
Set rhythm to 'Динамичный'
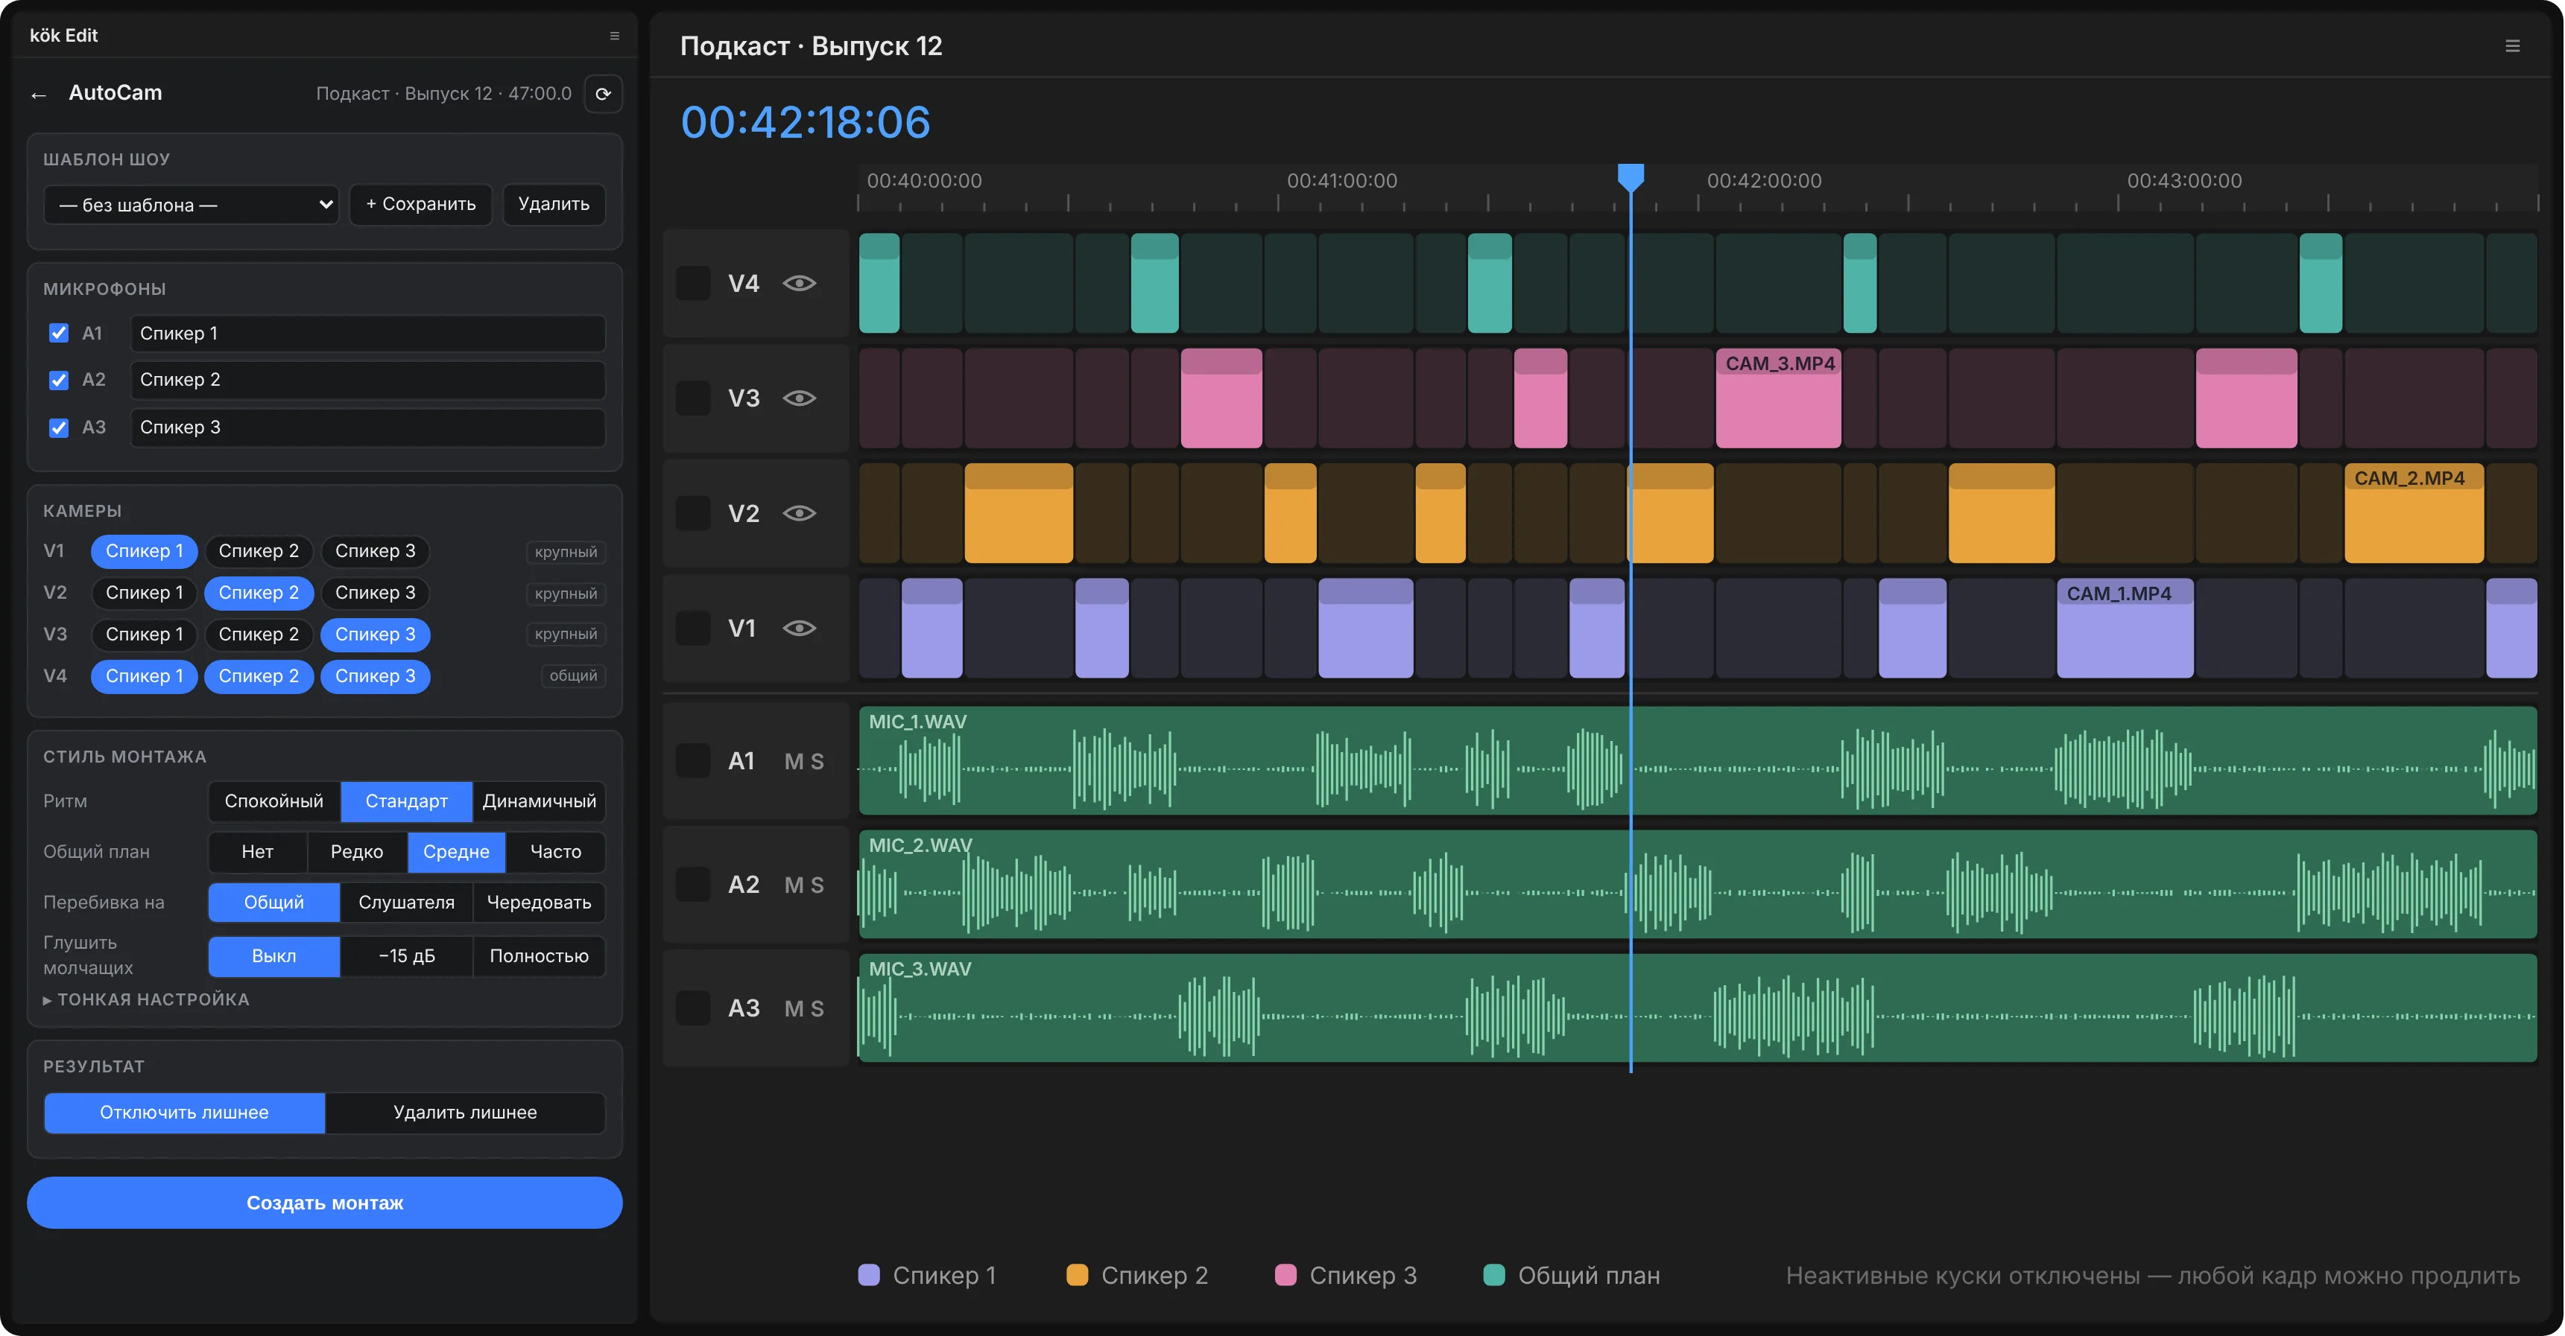[x=539, y=801]
